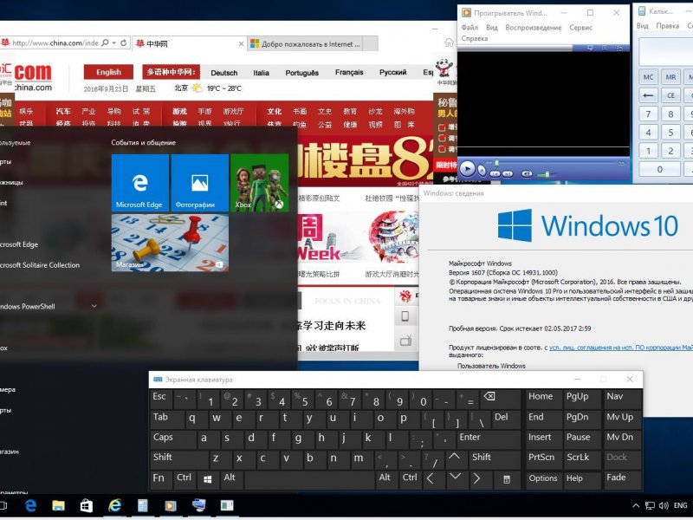Open the Справка menu in Media Player

coord(475,38)
